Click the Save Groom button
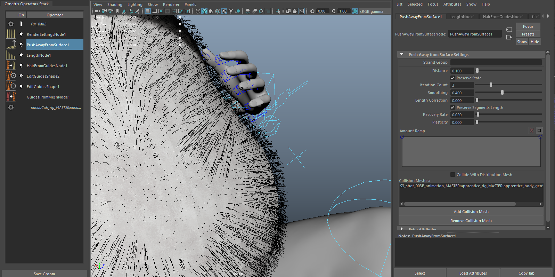The width and height of the screenshot is (555, 277). tap(44, 274)
